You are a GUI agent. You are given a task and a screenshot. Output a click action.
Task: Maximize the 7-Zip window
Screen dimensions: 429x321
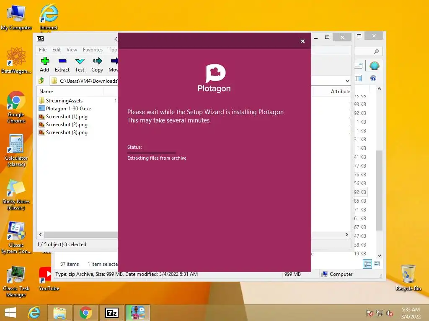tap(327, 37)
